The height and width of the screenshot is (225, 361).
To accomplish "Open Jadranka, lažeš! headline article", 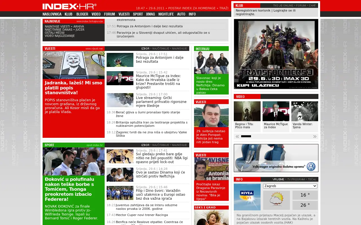I will 73,88.
